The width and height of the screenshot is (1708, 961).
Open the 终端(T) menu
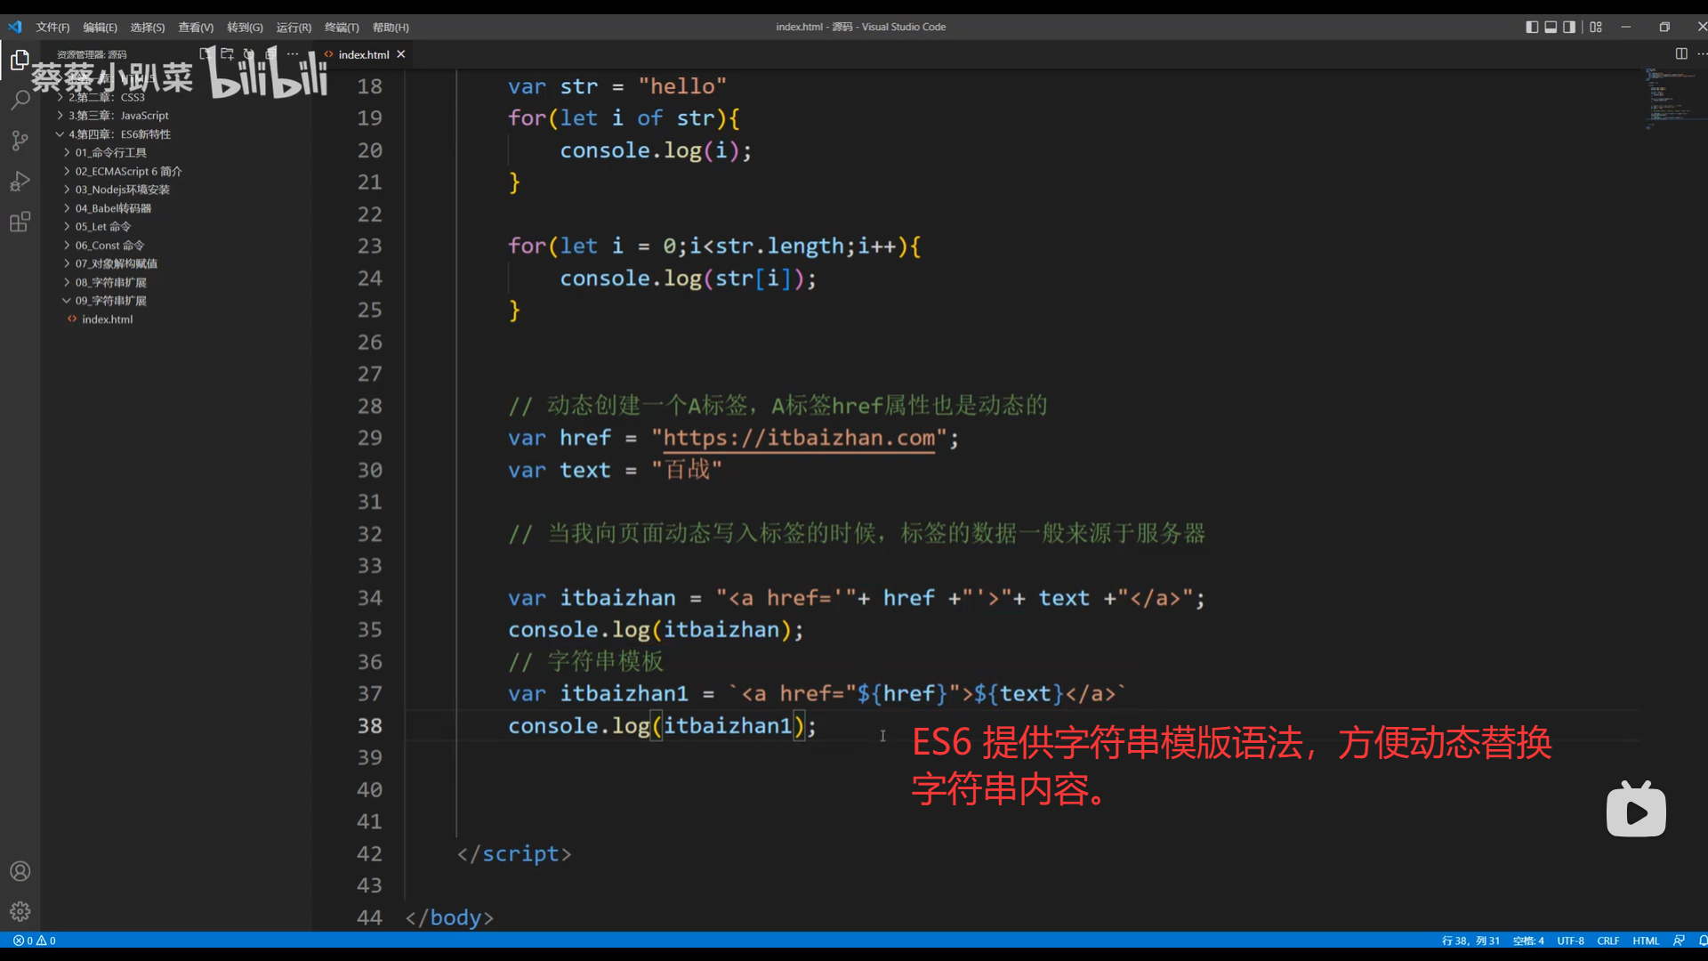tap(342, 28)
